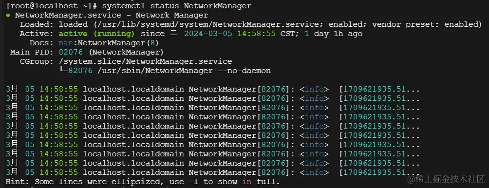The height and width of the screenshot is (188, 489).
Task: Click the [root@localhost ~]# shell prompt
Action: [52, 6]
